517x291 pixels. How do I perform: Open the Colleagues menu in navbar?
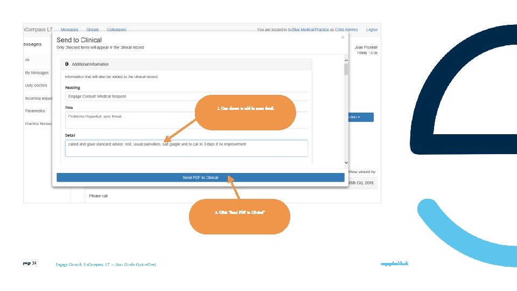pyautogui.click(x=116, y=29)
